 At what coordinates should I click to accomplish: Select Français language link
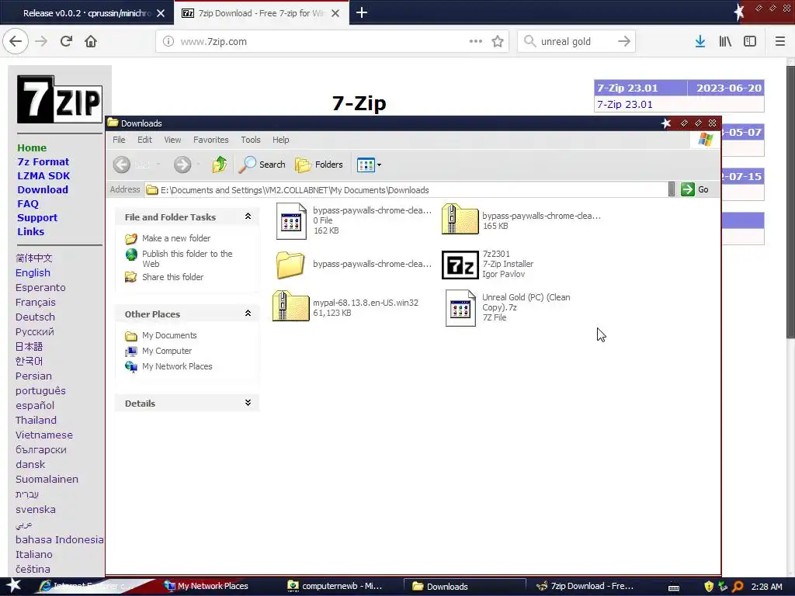coord(36,302)
